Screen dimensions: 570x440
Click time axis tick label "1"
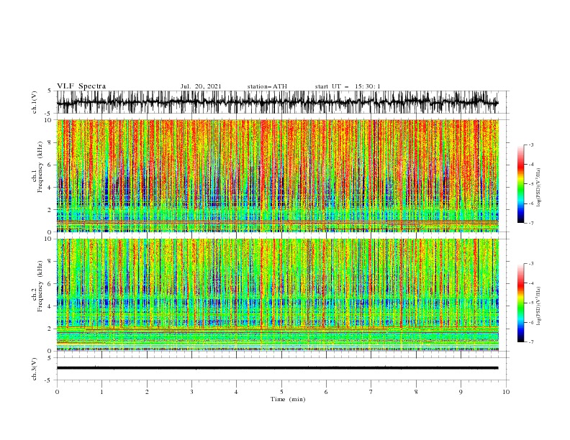click(101, 392)
